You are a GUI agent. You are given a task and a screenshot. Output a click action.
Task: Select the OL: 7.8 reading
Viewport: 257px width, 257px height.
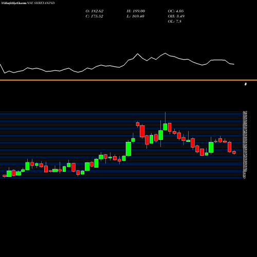pyautogui.click(x=175, y=21)
